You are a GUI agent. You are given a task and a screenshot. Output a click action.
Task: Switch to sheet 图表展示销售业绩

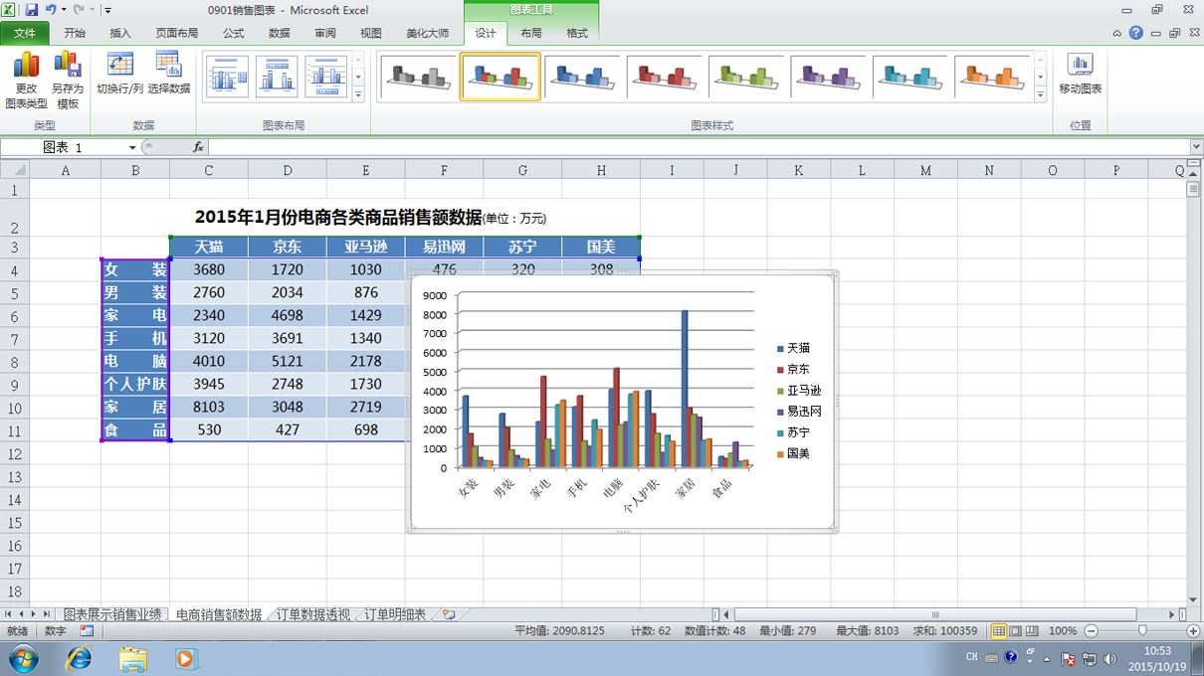[112, 614]
